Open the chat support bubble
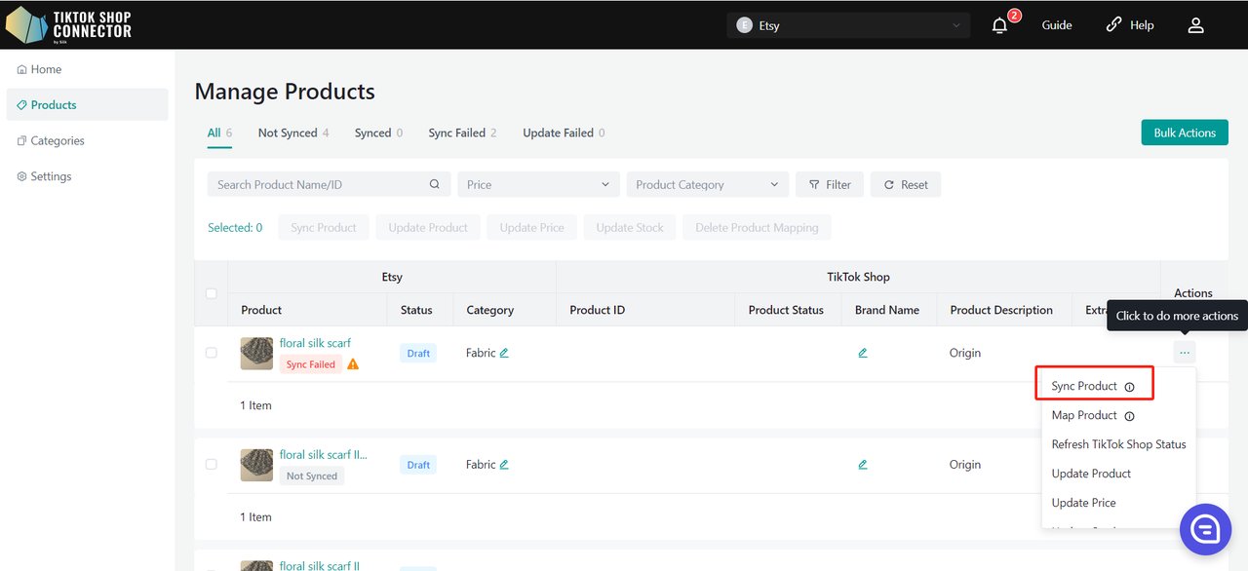 click(x=1206, y=529)
